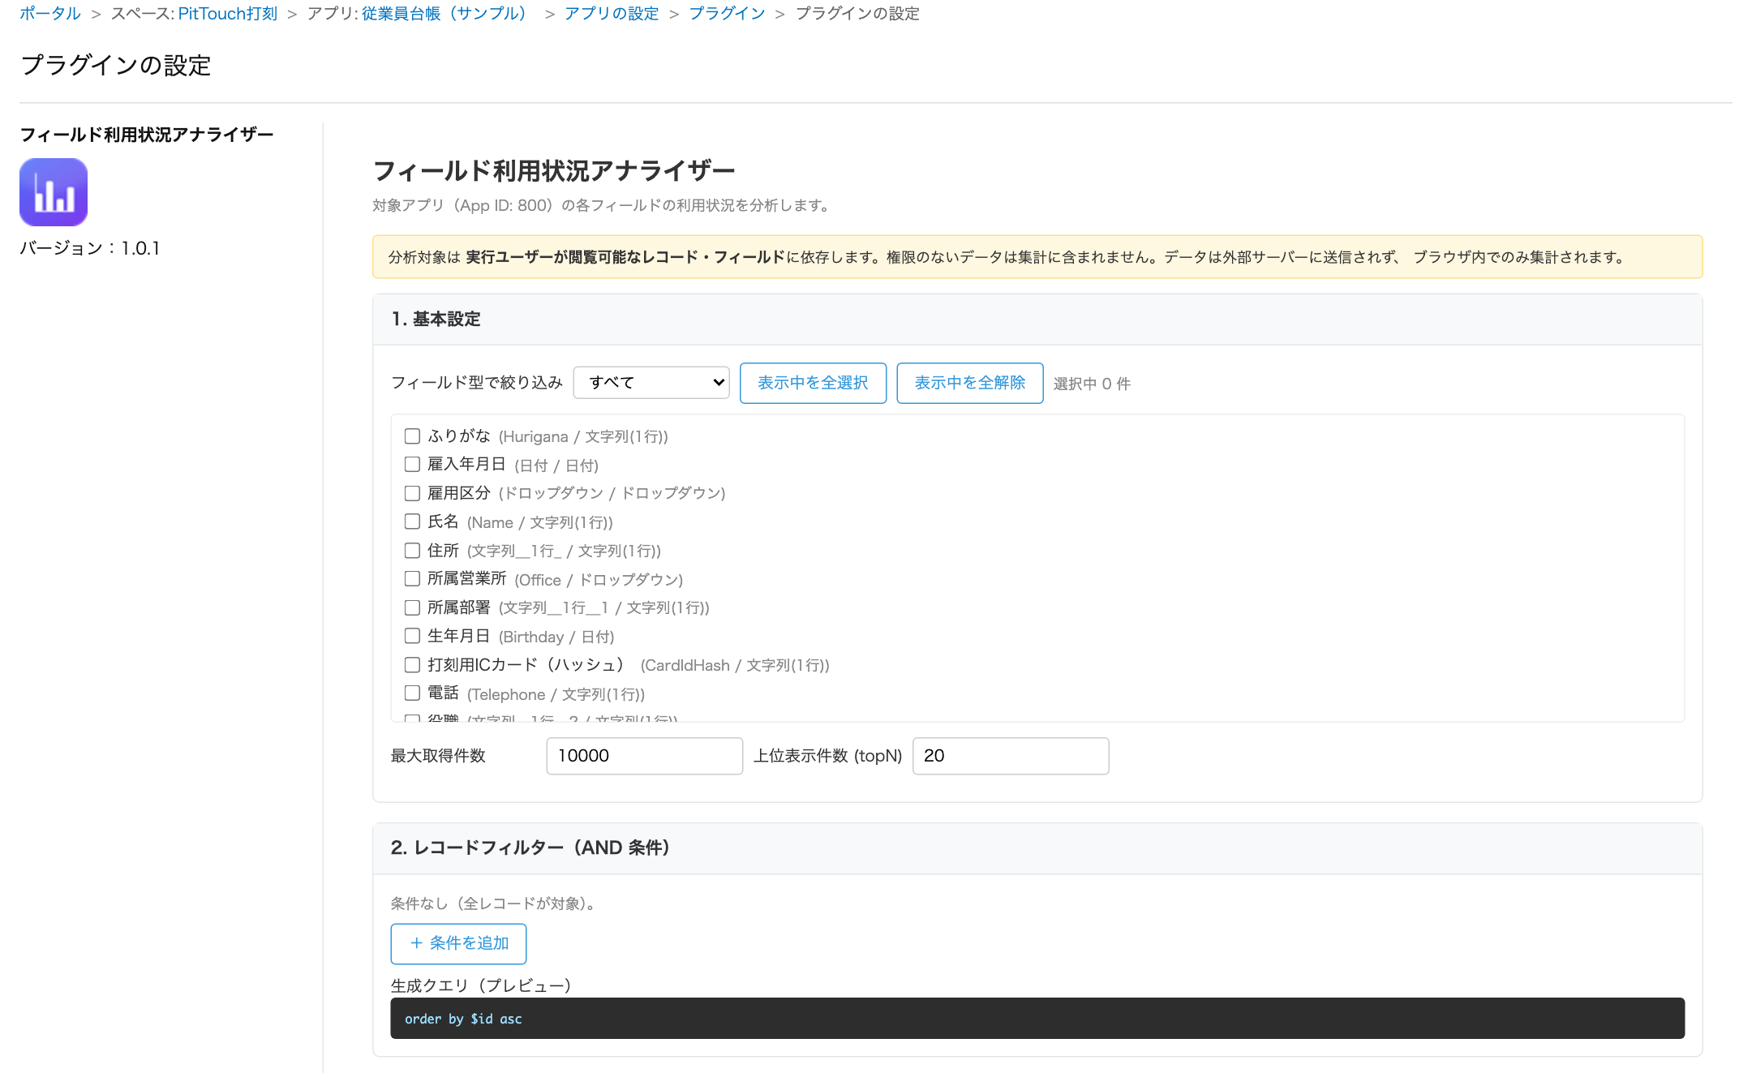Viewport: 1752px width, 1073px height.
Task: Open the PitTouch打刻 space link
Action: [228, 13]
